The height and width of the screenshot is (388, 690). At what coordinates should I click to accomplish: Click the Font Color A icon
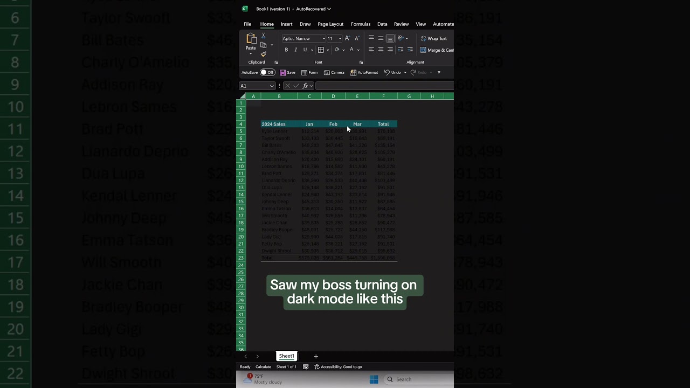pyautogui.click(x=351, y=50)
